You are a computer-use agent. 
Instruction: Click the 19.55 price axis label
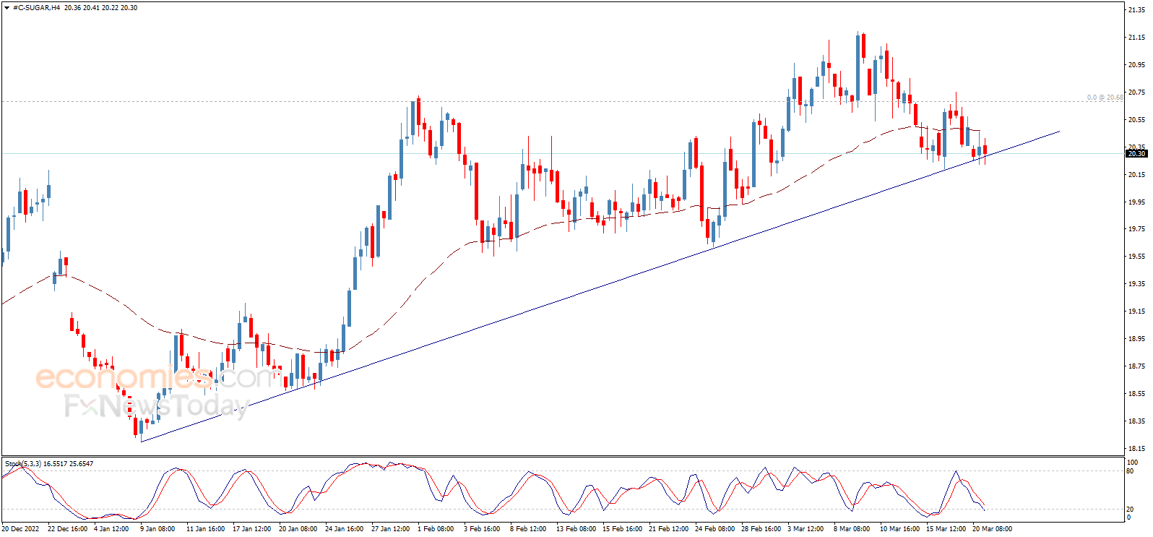tap(1136, 257)
